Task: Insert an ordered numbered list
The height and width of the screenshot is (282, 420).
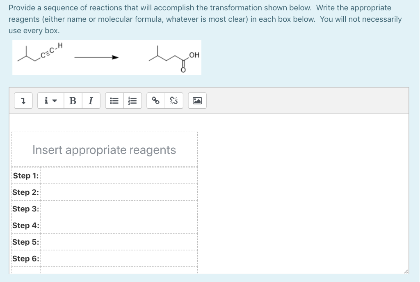Action: pyautogui.click(x=132, y=101)
